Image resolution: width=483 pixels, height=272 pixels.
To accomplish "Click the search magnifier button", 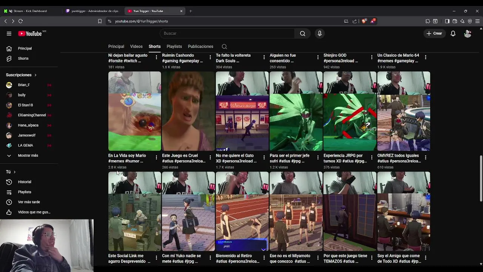I will [x=303, y=33].
